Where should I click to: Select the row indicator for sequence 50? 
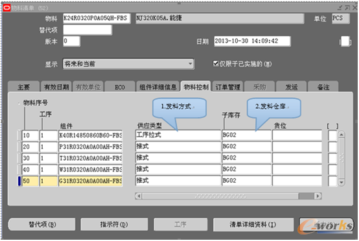click(19, 181)
